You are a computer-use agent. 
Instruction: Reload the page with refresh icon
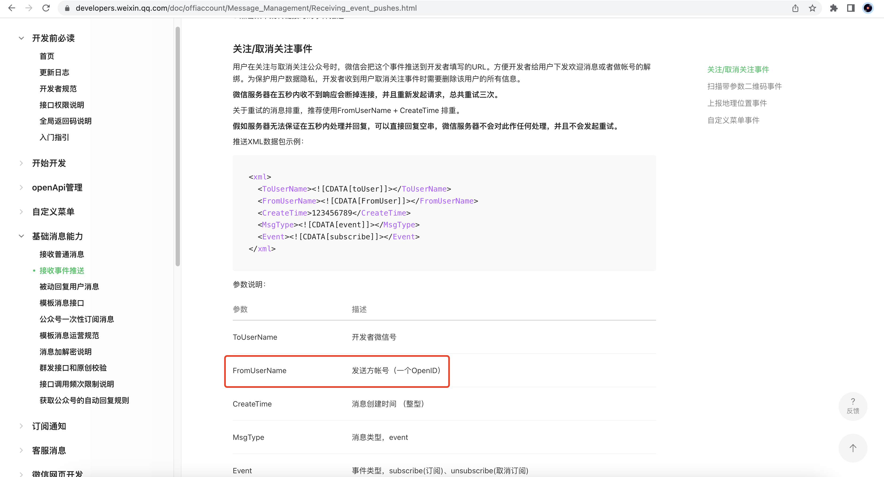click(46, 8)
